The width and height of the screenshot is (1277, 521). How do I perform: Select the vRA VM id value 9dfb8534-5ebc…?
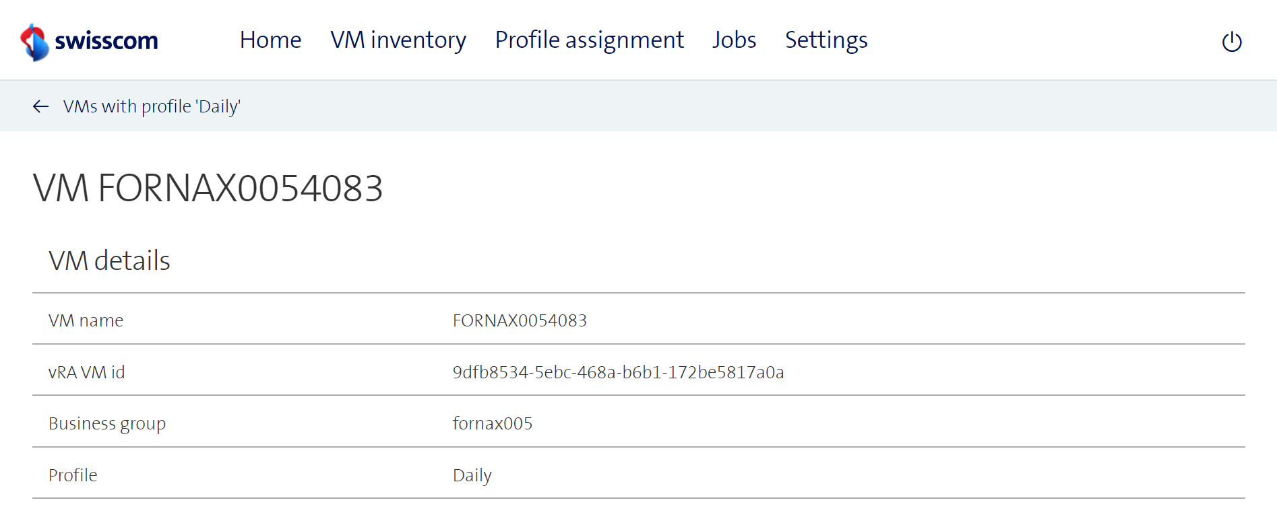(x=618, y=372)
